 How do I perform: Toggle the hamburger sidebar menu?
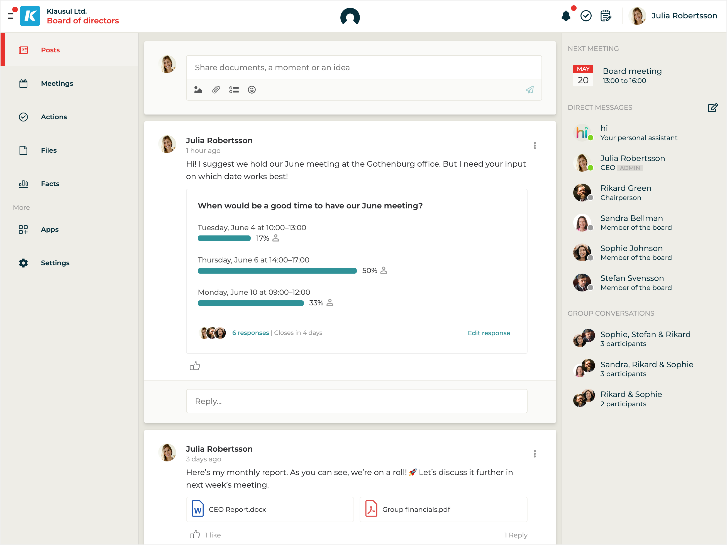[11, 15]
